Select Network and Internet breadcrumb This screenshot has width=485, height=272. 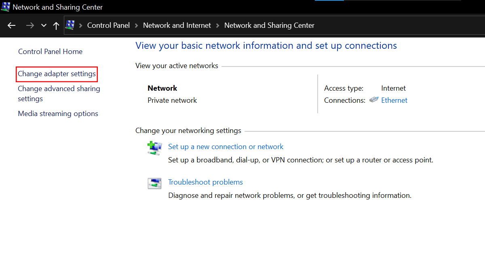[177, 25]
